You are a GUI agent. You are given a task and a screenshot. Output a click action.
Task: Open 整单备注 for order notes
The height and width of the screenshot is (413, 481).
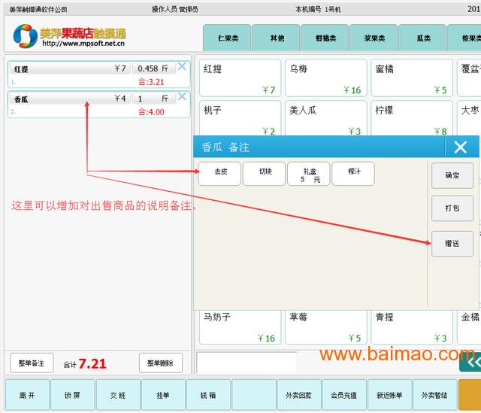tap(32, 363)
